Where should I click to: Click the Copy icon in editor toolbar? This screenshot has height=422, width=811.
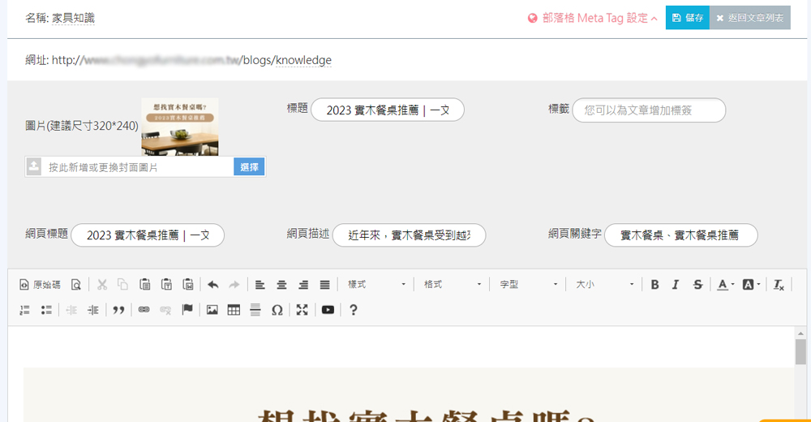[122, 285]
